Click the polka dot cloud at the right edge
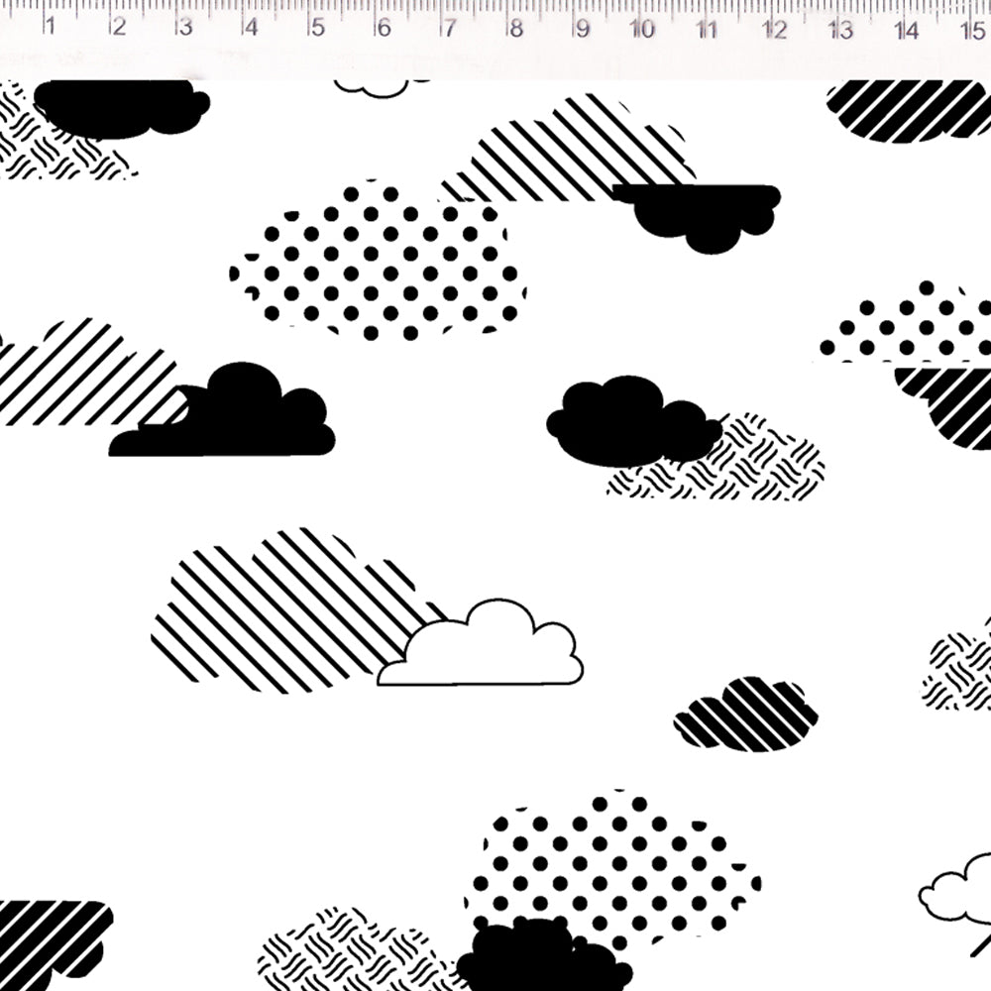The image size is (991, 991). point(907,322)
